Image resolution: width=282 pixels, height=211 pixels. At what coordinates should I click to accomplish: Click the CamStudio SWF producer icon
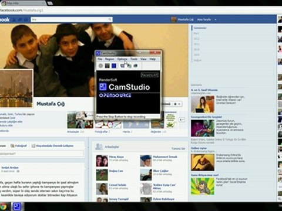(x=136, y=66)
